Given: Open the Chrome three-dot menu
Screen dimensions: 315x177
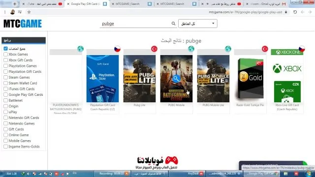Looking at the screenshot, I should click(x=5, y=12).
